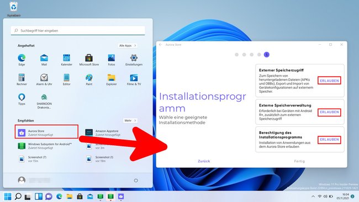Screen dimensions: 359x202
Task: Expand Alle Apps list
Action: point(128,45)
